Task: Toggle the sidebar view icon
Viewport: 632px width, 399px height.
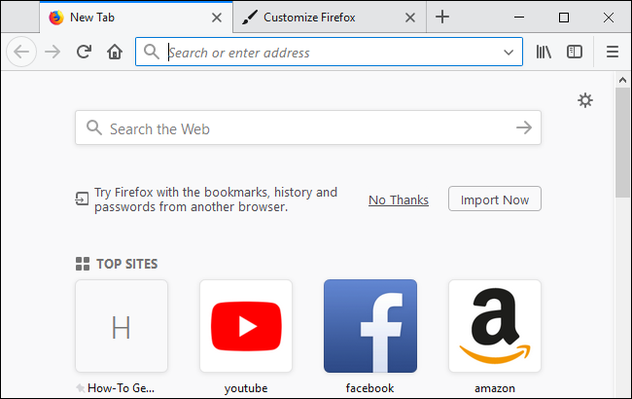Action: tap(575, 53)
